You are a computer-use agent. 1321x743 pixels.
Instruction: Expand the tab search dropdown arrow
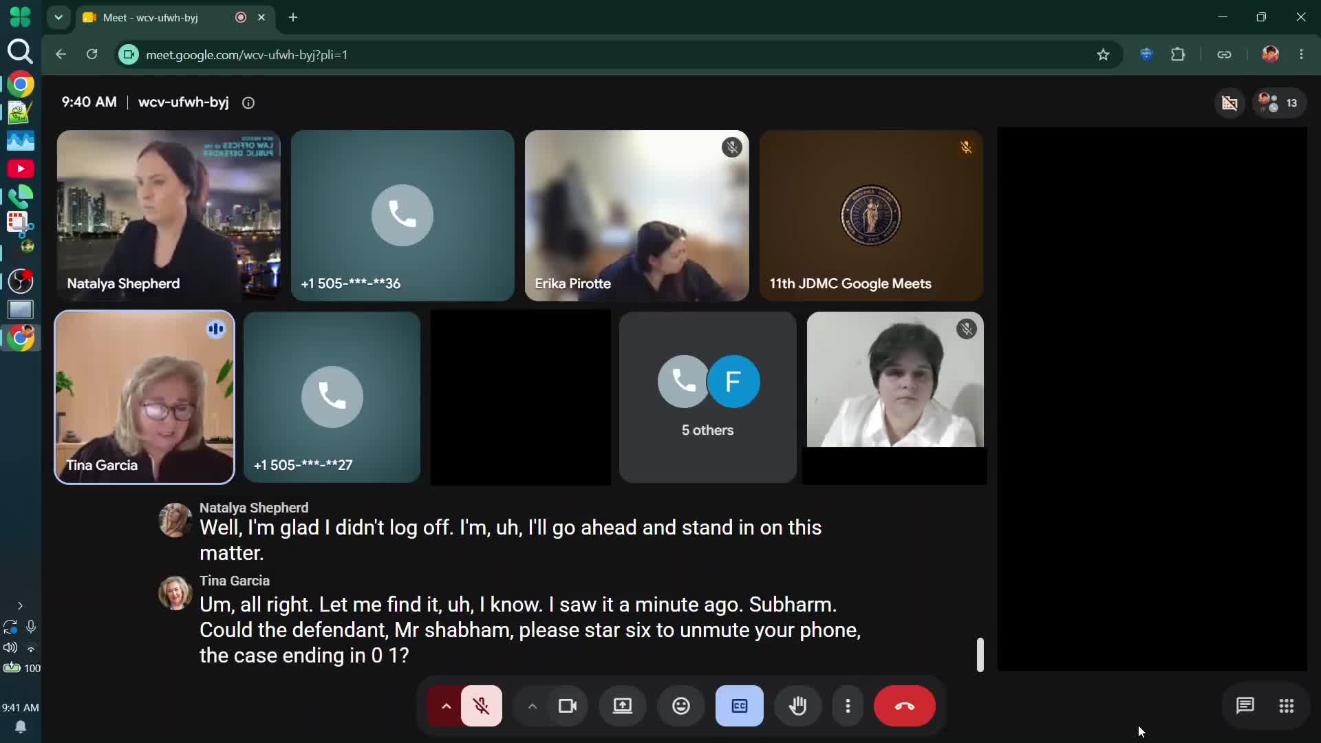(58, 17)
